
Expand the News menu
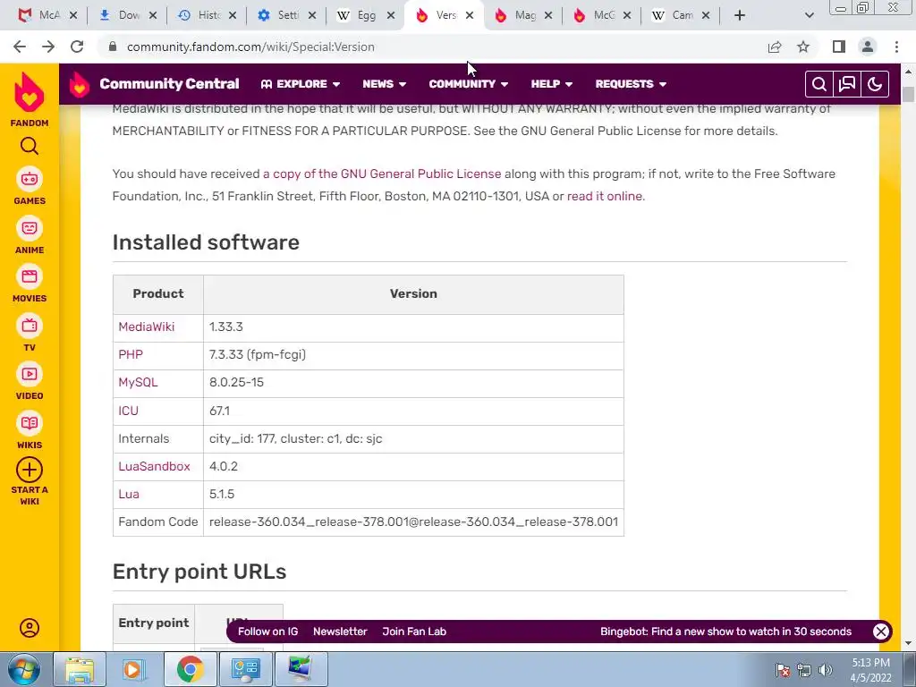(x=384, y=84)
